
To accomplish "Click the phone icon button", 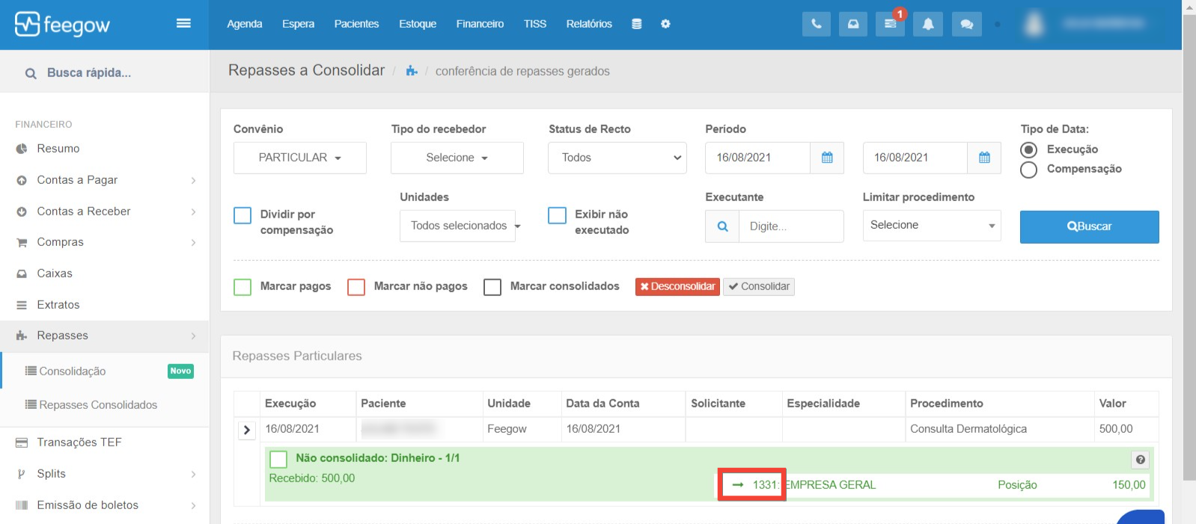I will (816, 24).
